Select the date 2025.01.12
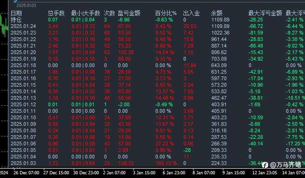The image size is (305, 178). tap(23, 104)
